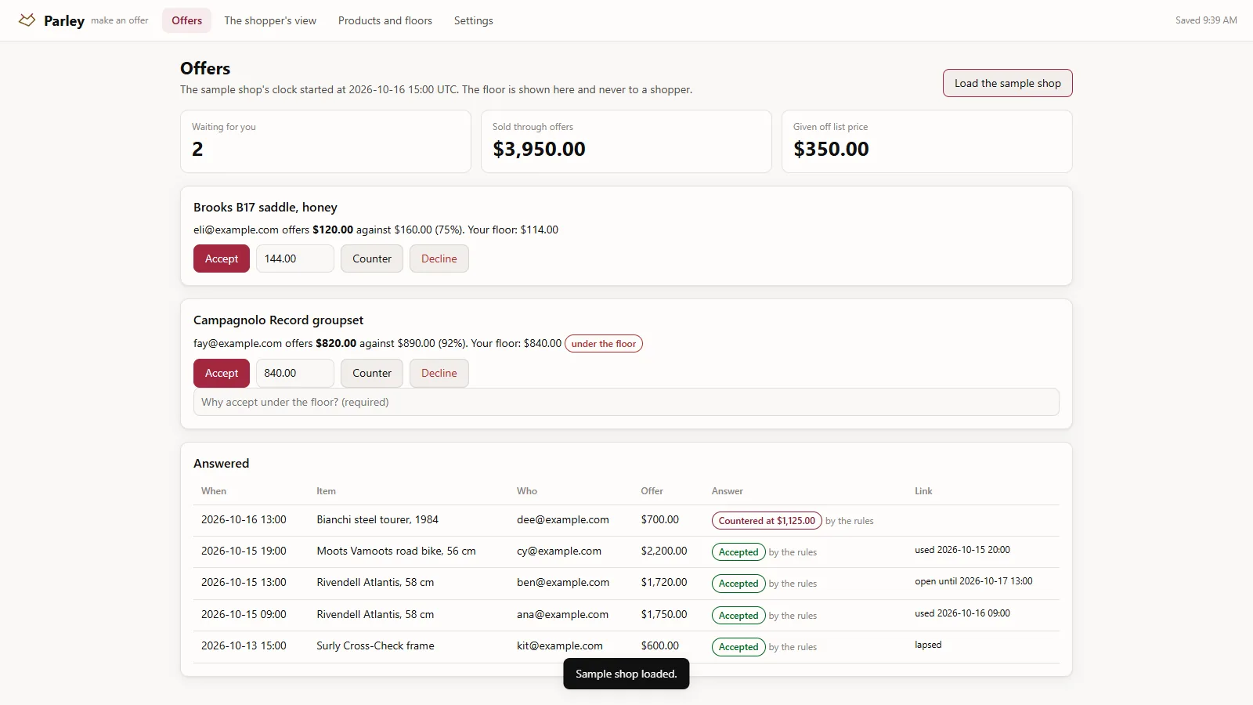
Task: Open Products and floors tab
Action: [x=385, y=20]
